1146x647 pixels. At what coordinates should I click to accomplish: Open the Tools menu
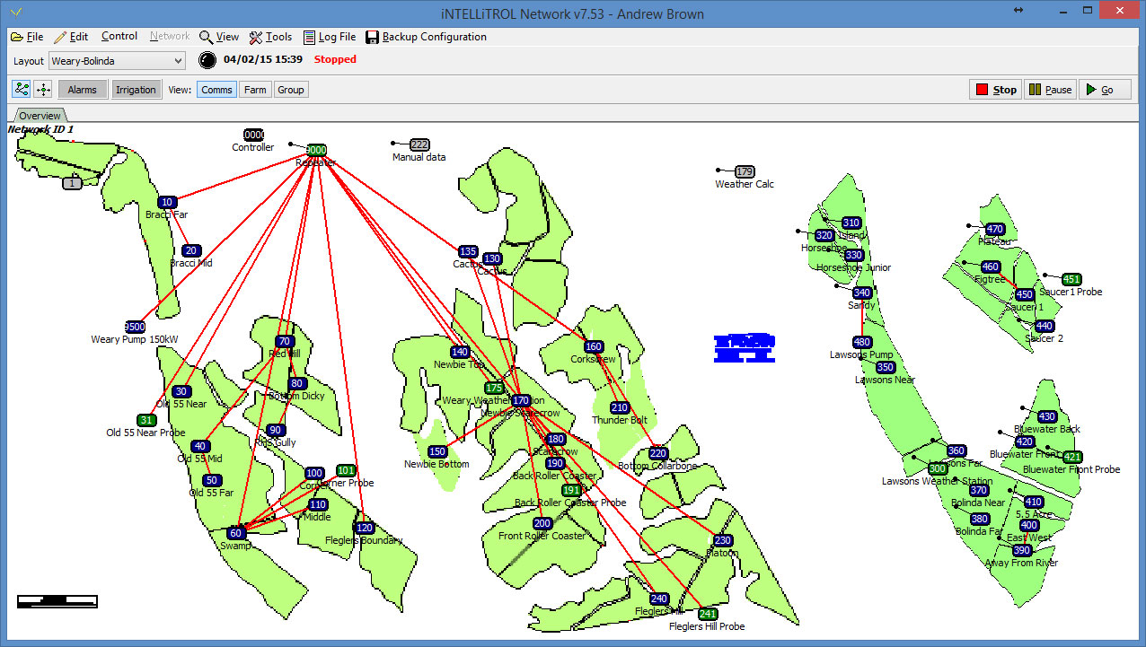click(270, 37)
